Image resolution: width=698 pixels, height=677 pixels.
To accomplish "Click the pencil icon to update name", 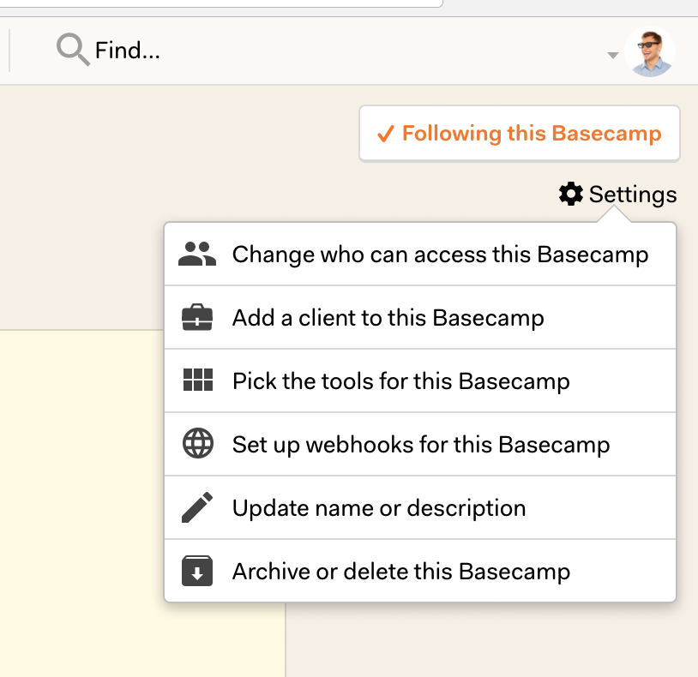I will [197, 507].
